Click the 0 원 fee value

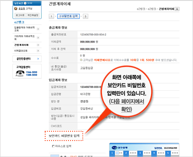[x=83, y=56]
